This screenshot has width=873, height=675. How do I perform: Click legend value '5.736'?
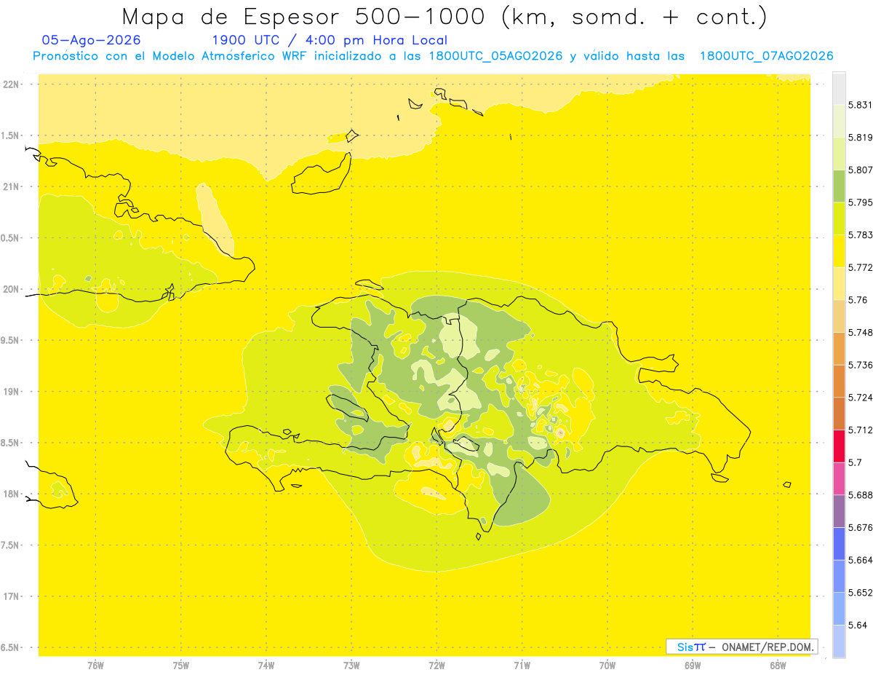tap(861, 365)
